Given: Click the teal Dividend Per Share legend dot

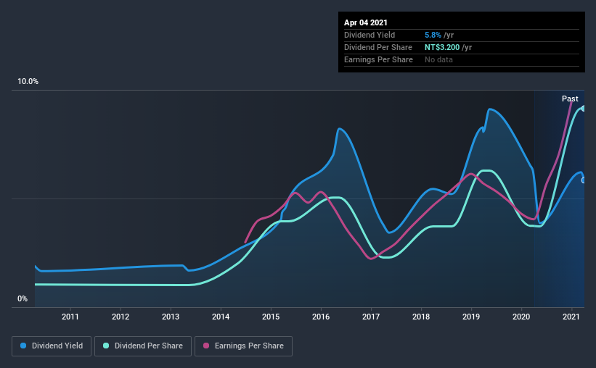Looking at the screenshot, I should point(106,346).
